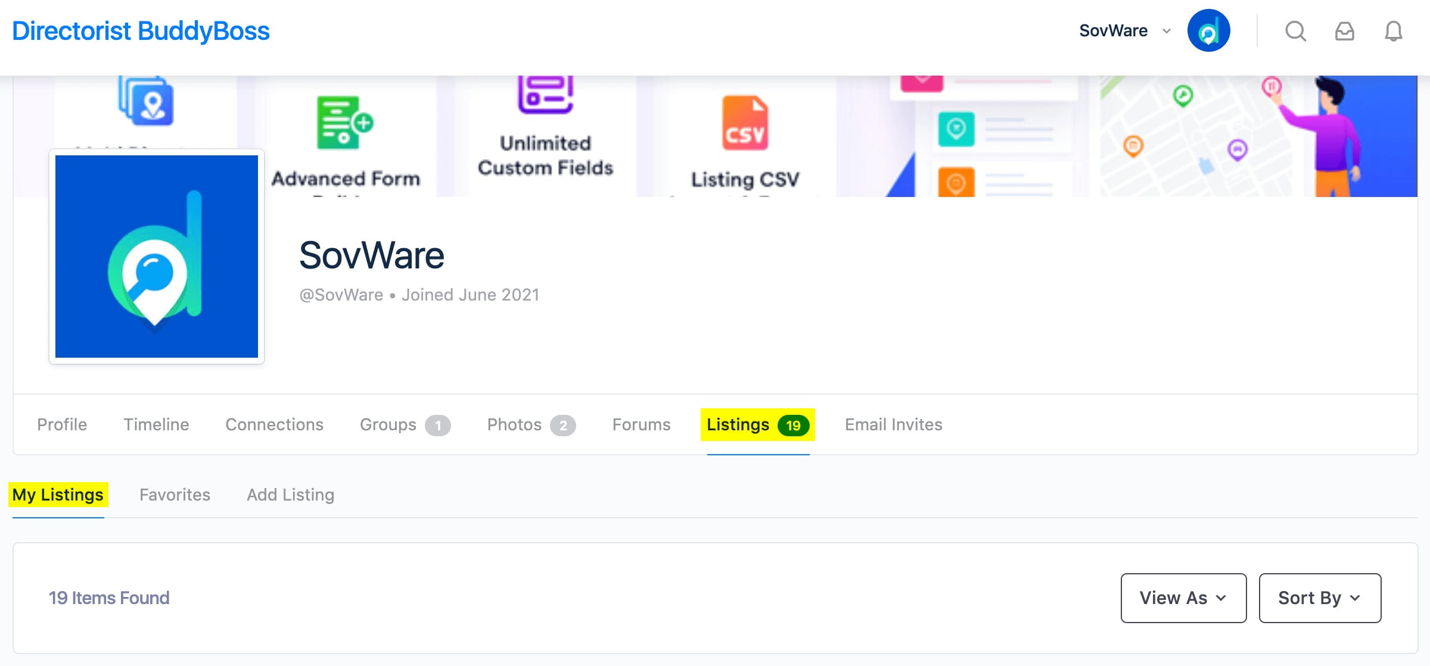Click the large SovWare profile picture
The height and width of the screenshot is (666, 1430).
157,257
